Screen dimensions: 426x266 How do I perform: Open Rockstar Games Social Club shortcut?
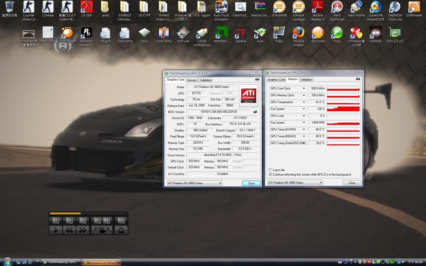coord(86,37)
